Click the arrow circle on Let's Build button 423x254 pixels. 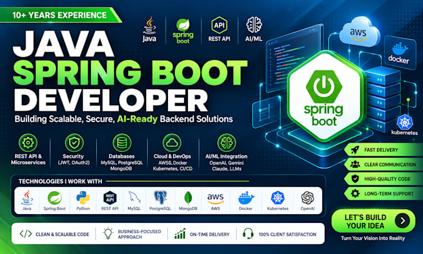(x=402, y=221)
